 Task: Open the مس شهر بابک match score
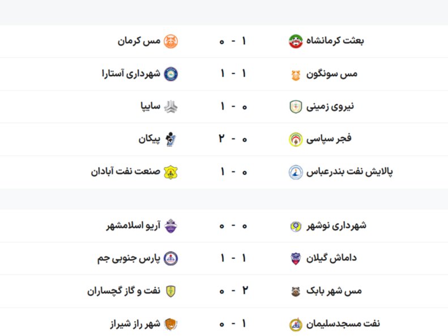click(233, 291)
